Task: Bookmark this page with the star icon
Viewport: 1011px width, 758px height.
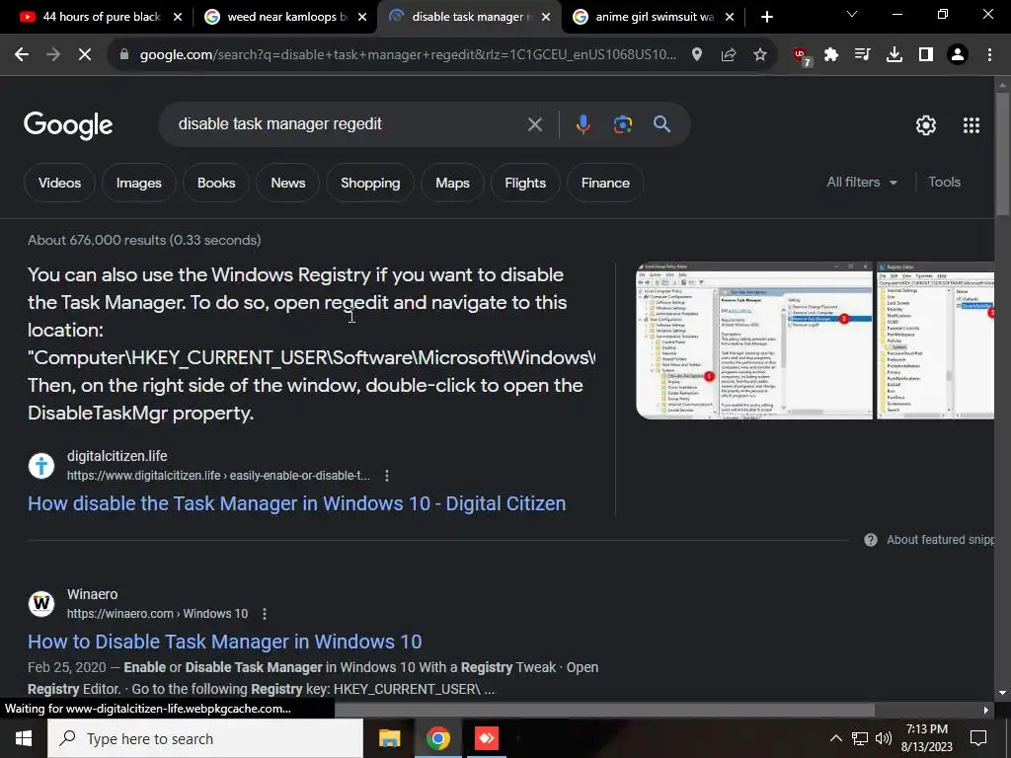Action: pos(760,55)
